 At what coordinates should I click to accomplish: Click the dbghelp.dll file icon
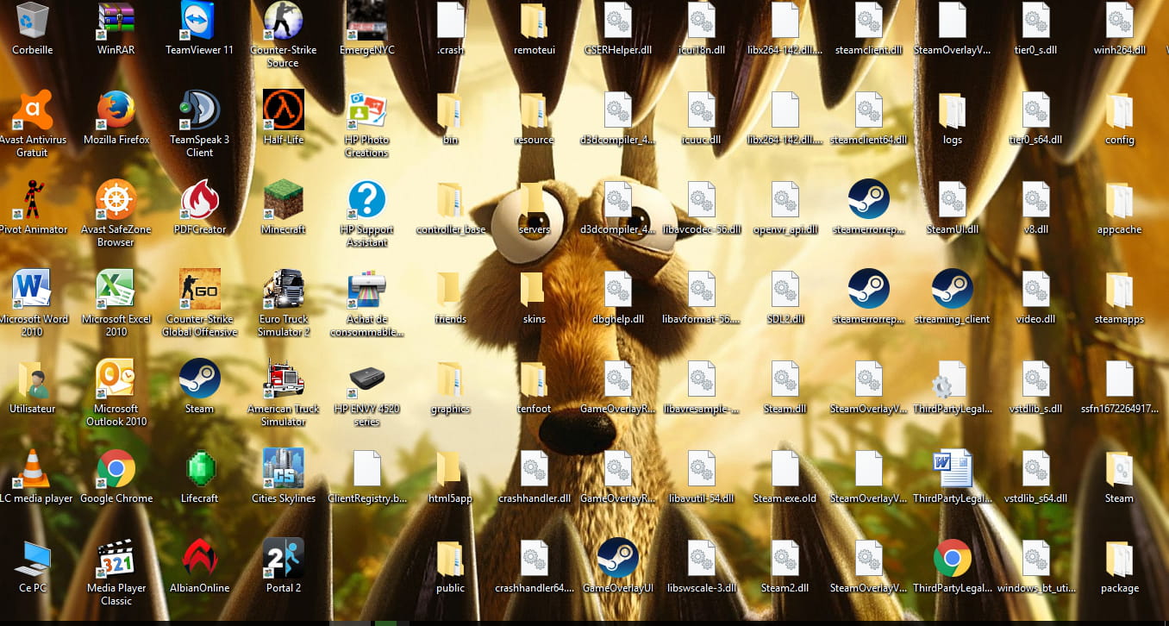coord(617,289)
